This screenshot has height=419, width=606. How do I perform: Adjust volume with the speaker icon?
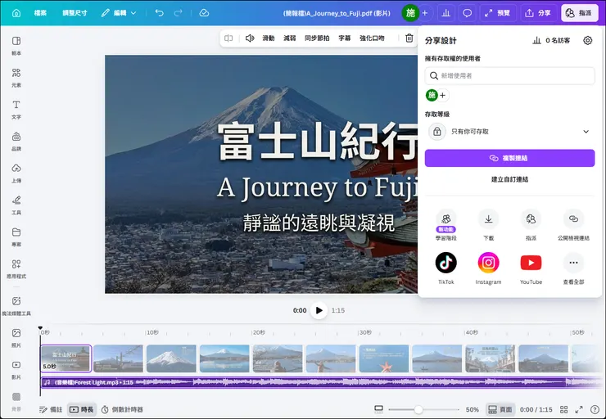tap(250, 38)
